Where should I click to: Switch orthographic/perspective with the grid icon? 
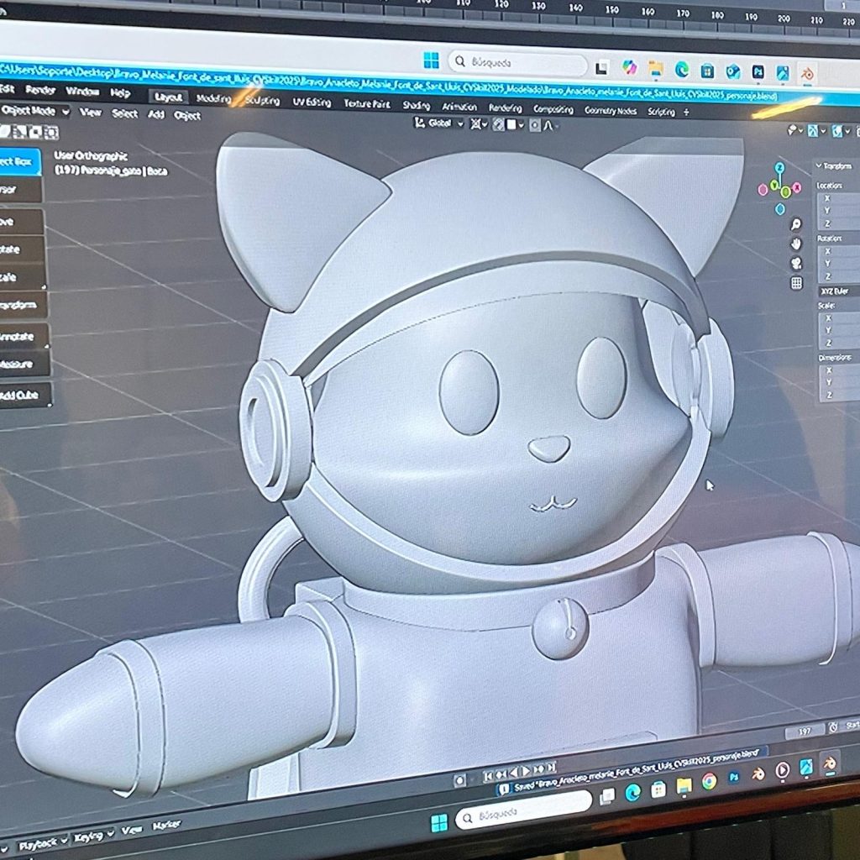pyautogui.click(x=796, y=283)
